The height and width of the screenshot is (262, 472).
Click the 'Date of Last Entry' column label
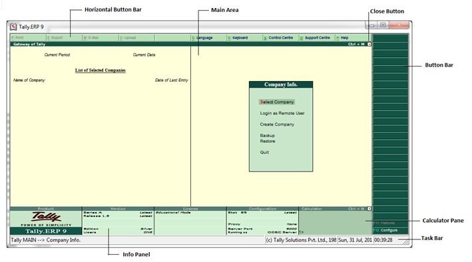click(172, 80)
